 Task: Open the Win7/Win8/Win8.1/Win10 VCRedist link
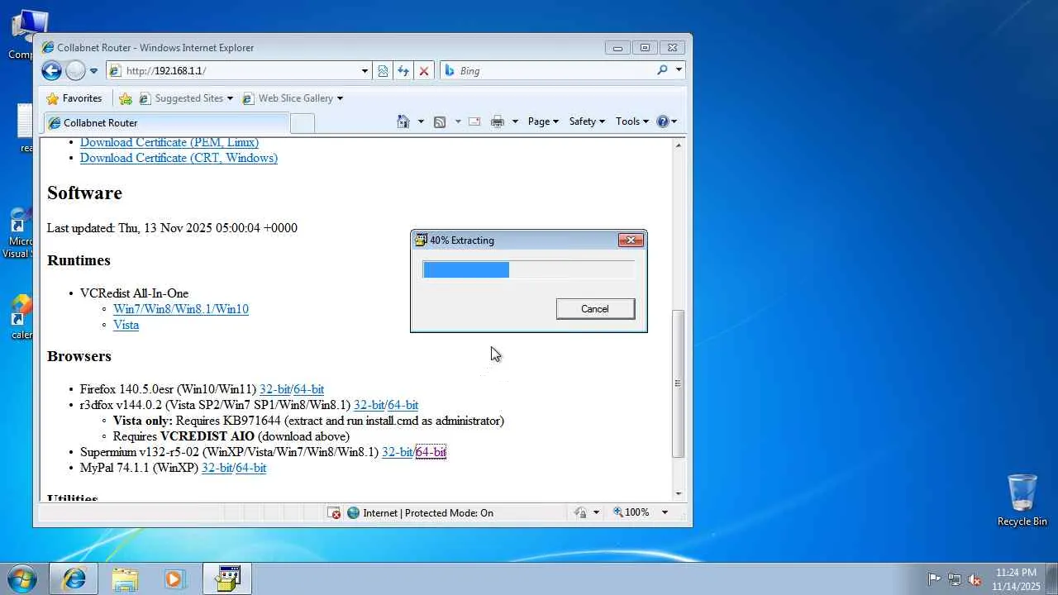point(181,309)
